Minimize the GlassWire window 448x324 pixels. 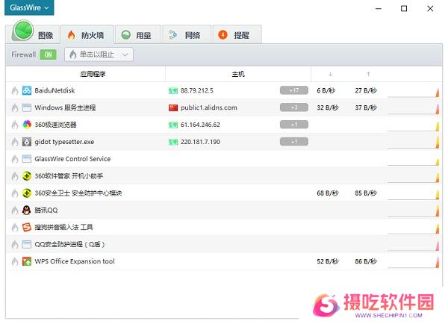379,8
